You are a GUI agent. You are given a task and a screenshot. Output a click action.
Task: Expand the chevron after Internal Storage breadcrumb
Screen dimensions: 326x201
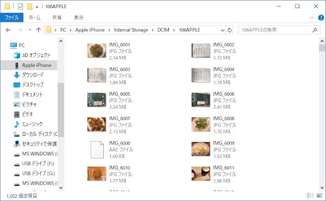[153, 30]
